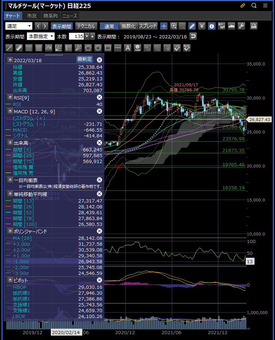The height and width of the screenshot is (340, 275).
Task: Collapse the MACD [12, 26, 9] section
Action: click(x=10, y=111)
